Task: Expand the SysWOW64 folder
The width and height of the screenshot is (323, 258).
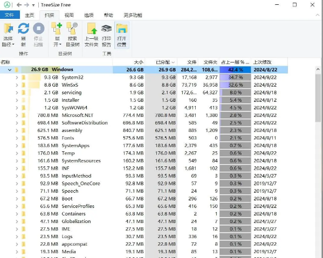Action: (17, 108)
